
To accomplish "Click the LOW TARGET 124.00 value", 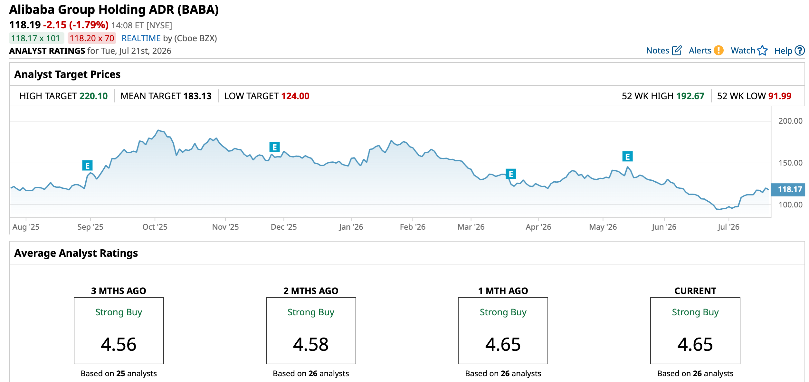I will tap(295, 96).
